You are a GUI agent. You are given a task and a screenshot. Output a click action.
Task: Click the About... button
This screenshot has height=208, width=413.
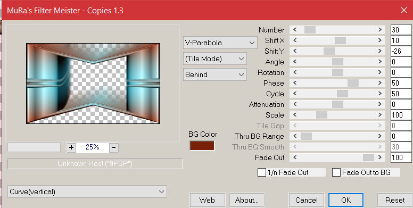pyautogui.click(x=247, y=200)
